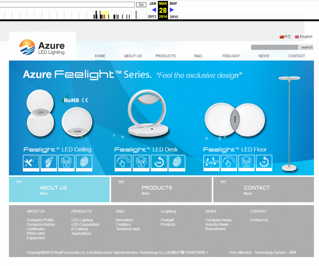Click Technology Service IBW footer link
The width and height of the screenshot is (319, 266).
[x=275, y=253]
